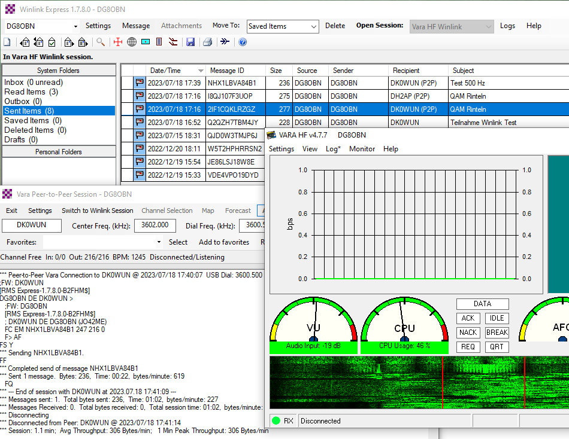Click Open Session to start a session
This screenshot has width=569, height=439.
pos(380,25)
